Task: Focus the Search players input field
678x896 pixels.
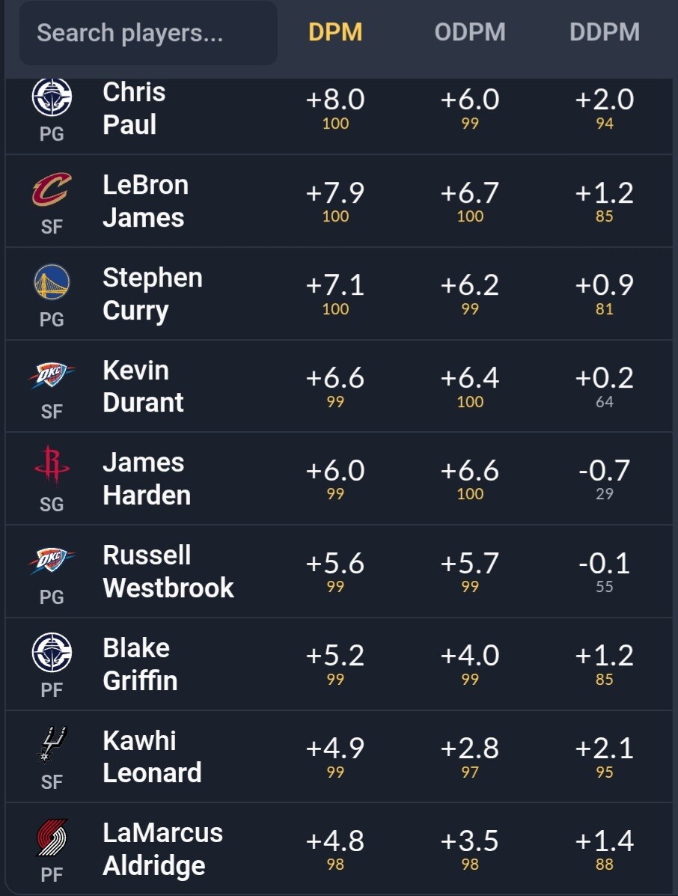Action: [148, 33]
